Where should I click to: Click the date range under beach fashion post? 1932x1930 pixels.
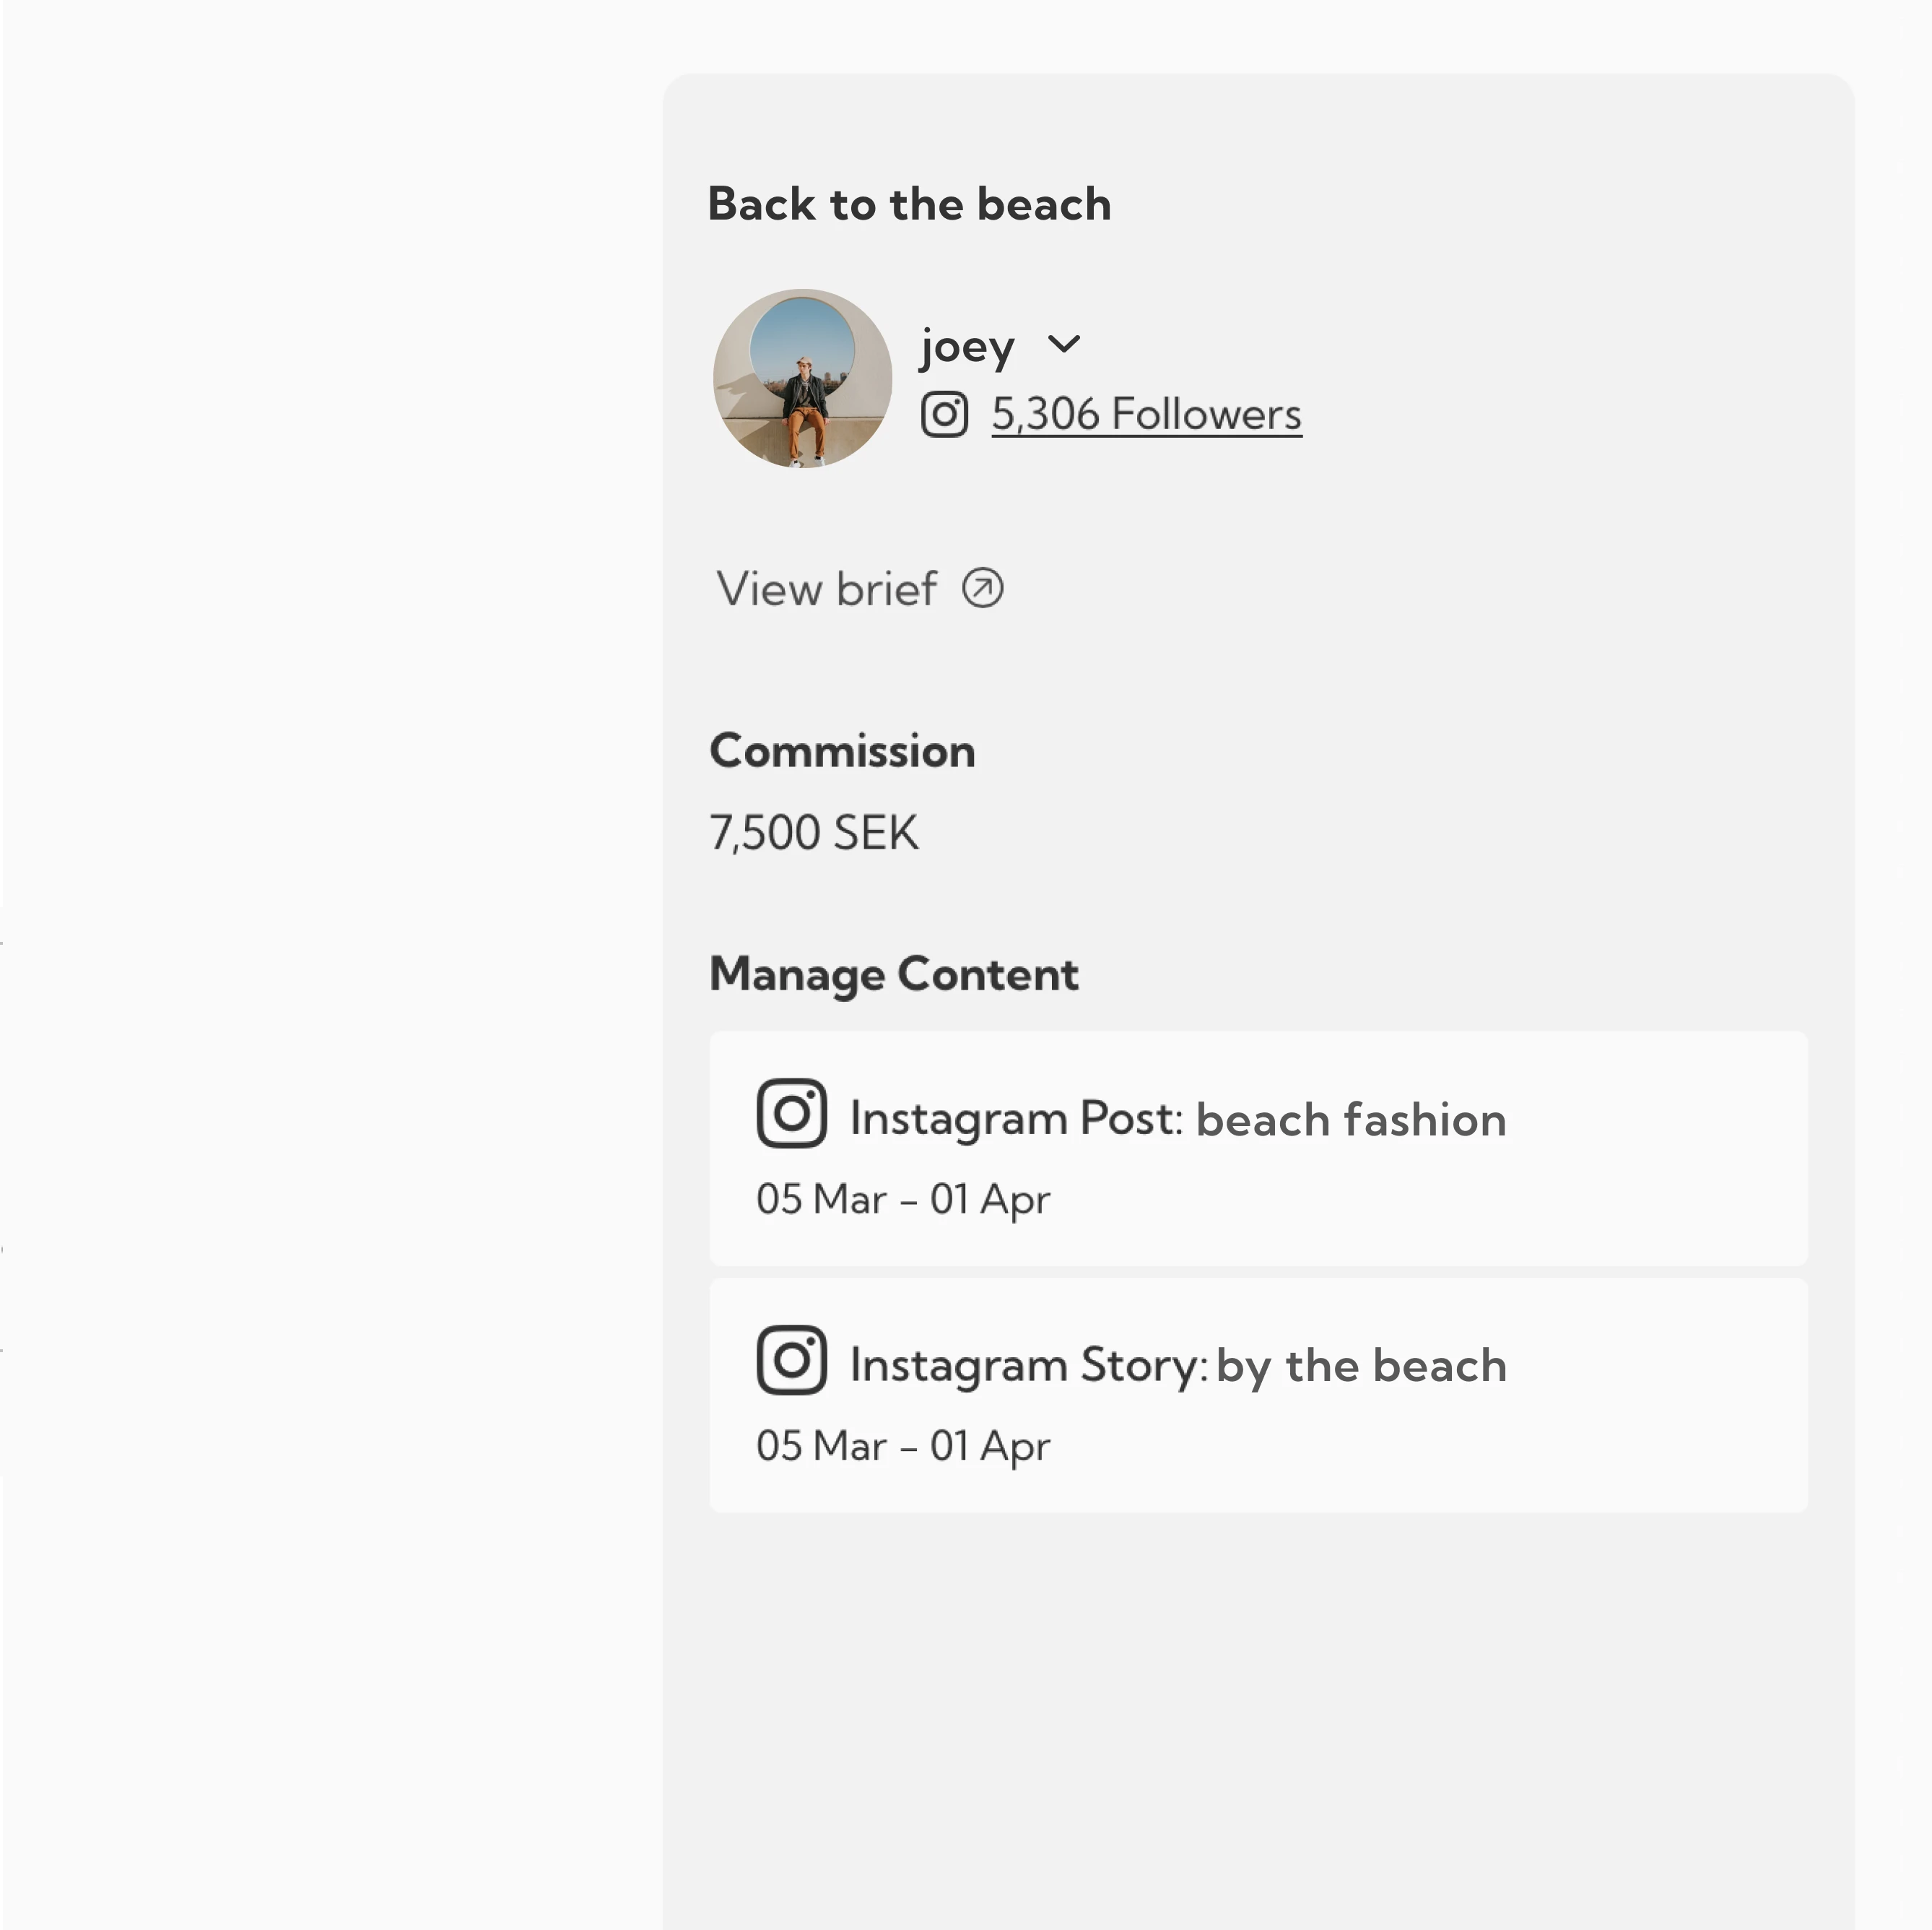tap(903, 1198)
